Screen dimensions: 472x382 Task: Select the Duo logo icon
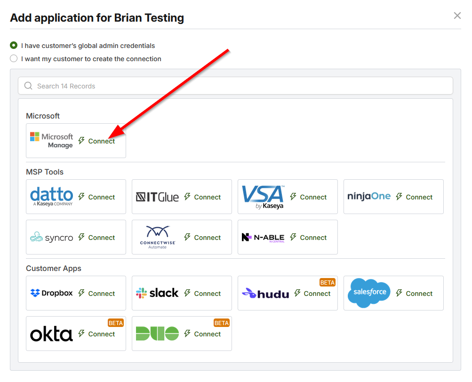coord(157,334)
